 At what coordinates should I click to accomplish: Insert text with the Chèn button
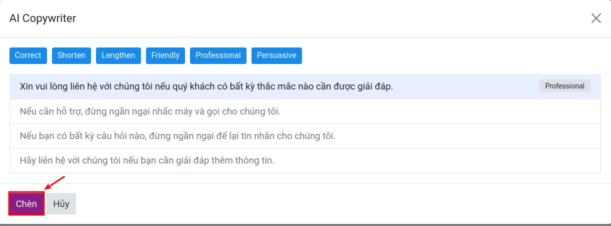pos(26,204)
